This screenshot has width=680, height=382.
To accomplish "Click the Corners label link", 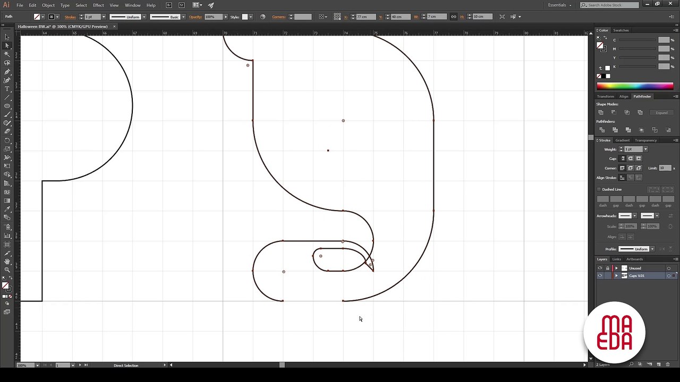I will (x=279, y=16).
